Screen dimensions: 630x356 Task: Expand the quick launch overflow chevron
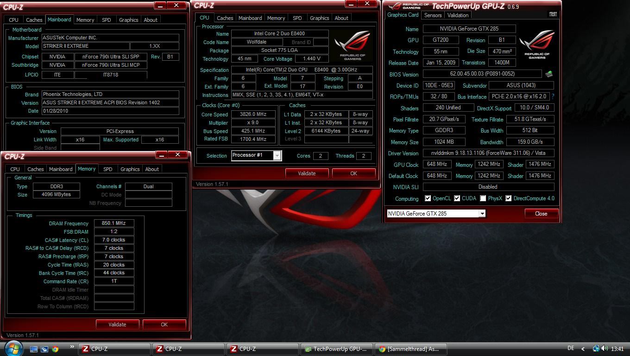click(72, 347)
